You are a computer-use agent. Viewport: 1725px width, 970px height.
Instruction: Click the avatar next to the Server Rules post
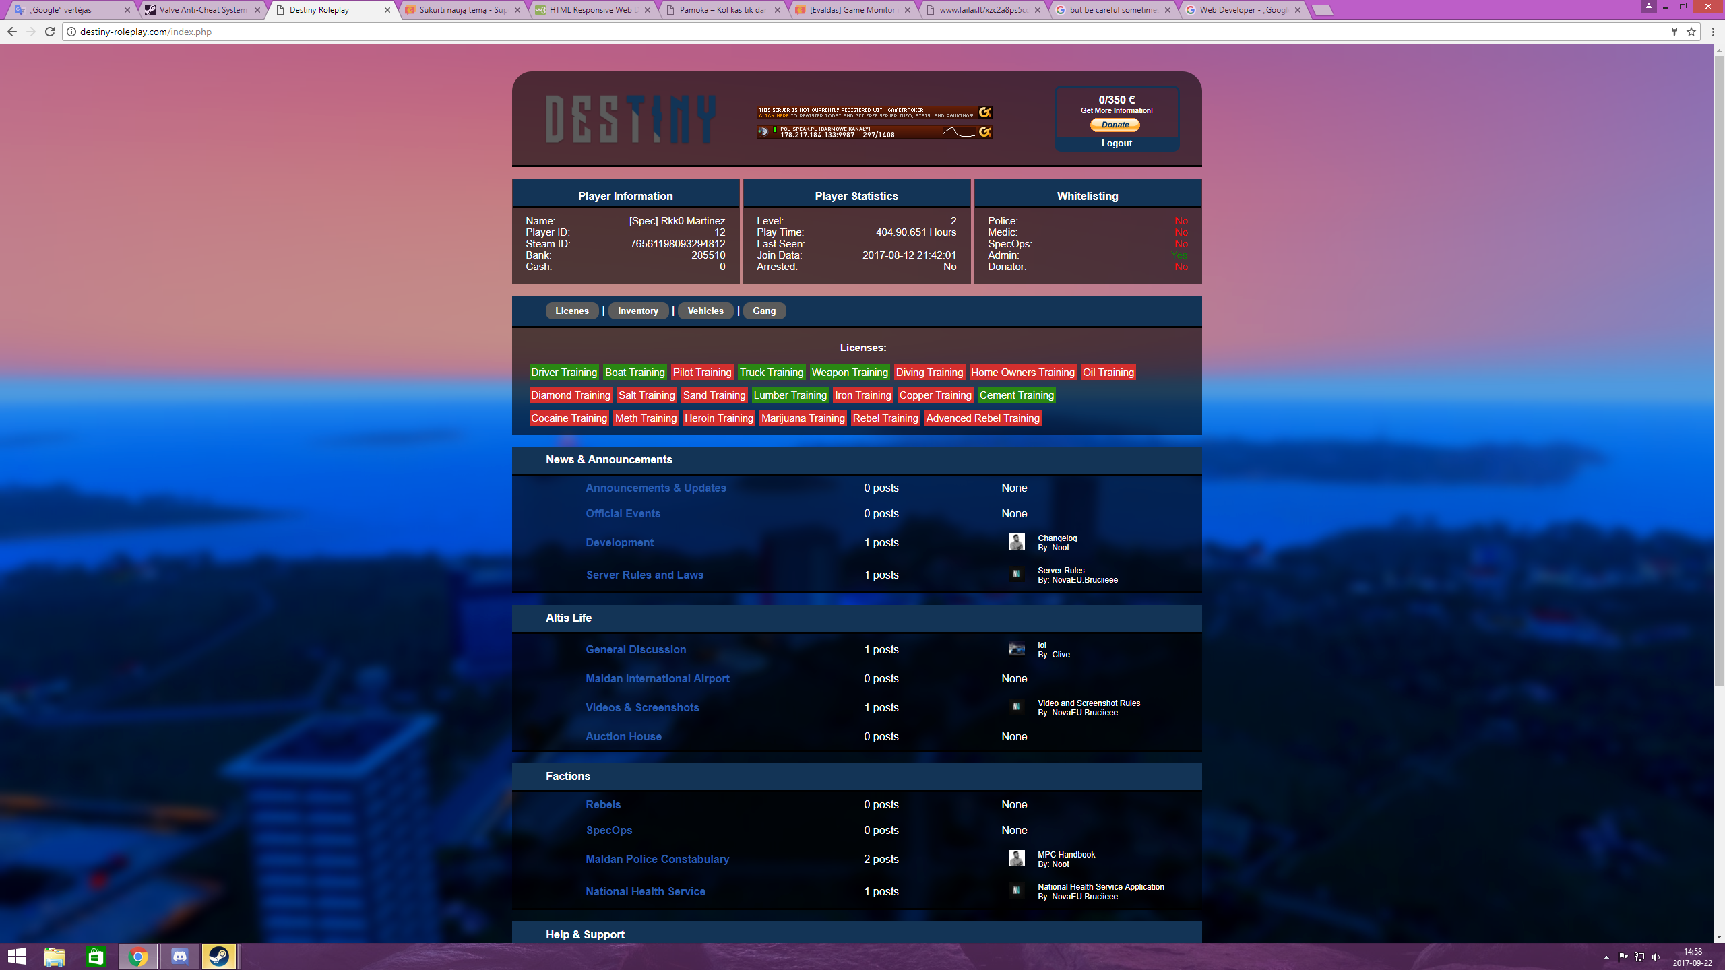point(1016,574)
